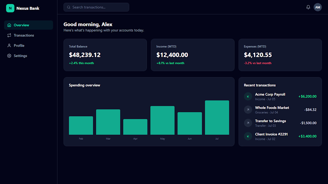Click the -3.2% vs last month indicator

tap(258, 63)
